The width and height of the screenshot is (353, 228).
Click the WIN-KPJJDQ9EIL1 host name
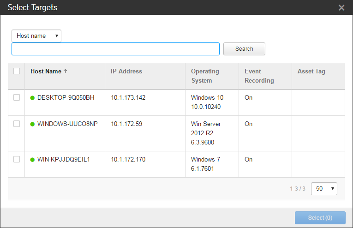[63, 160]
